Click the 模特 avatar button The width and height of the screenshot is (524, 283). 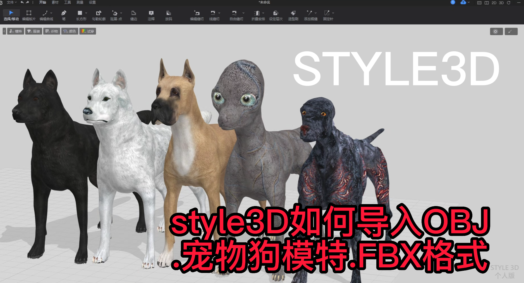click(16, 31)
